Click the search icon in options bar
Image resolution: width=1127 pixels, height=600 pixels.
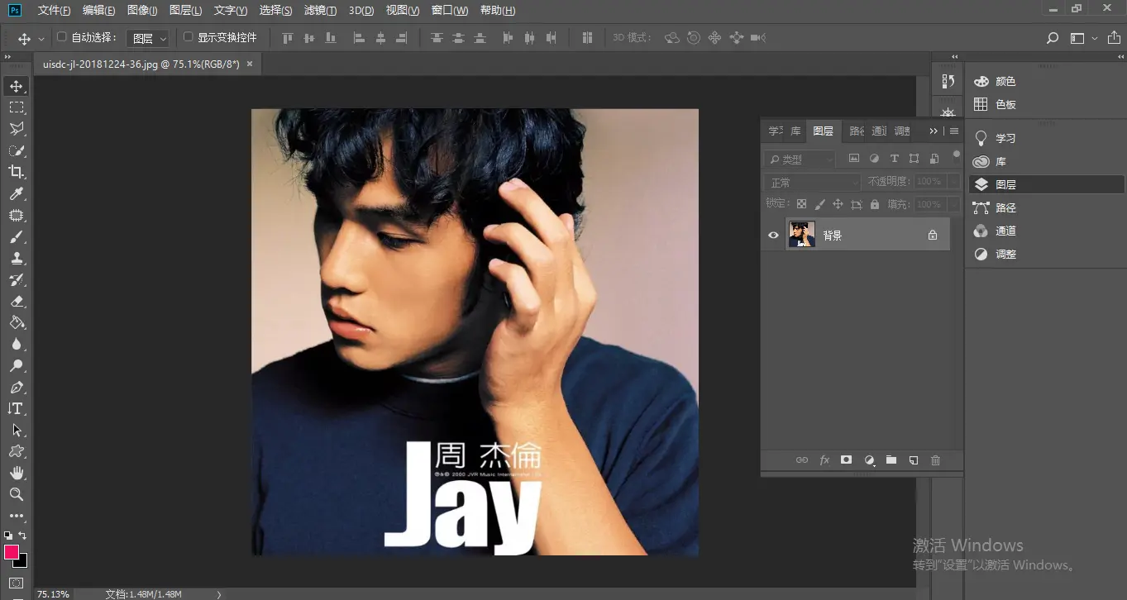click(x=1053, y=38)
